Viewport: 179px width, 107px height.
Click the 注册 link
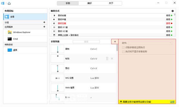172,102
